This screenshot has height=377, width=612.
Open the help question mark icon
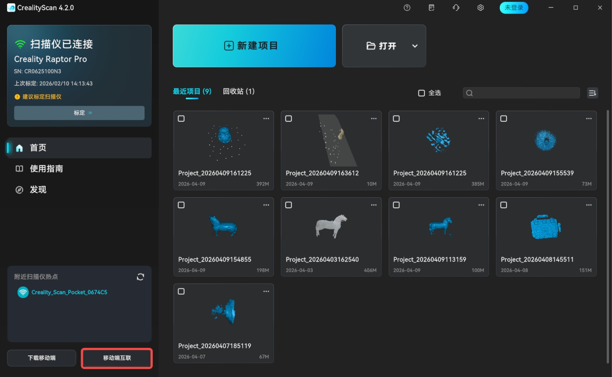407,8
